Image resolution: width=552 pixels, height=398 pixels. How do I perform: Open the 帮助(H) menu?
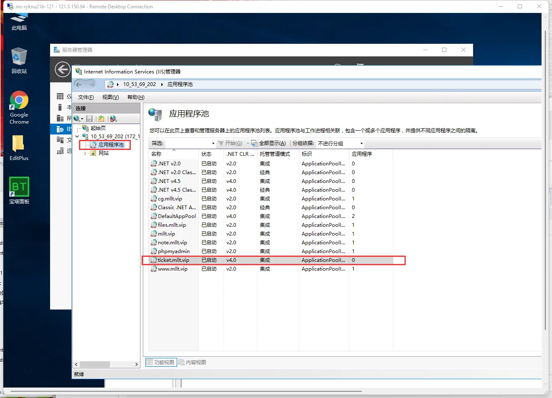[x=136, y=97]
